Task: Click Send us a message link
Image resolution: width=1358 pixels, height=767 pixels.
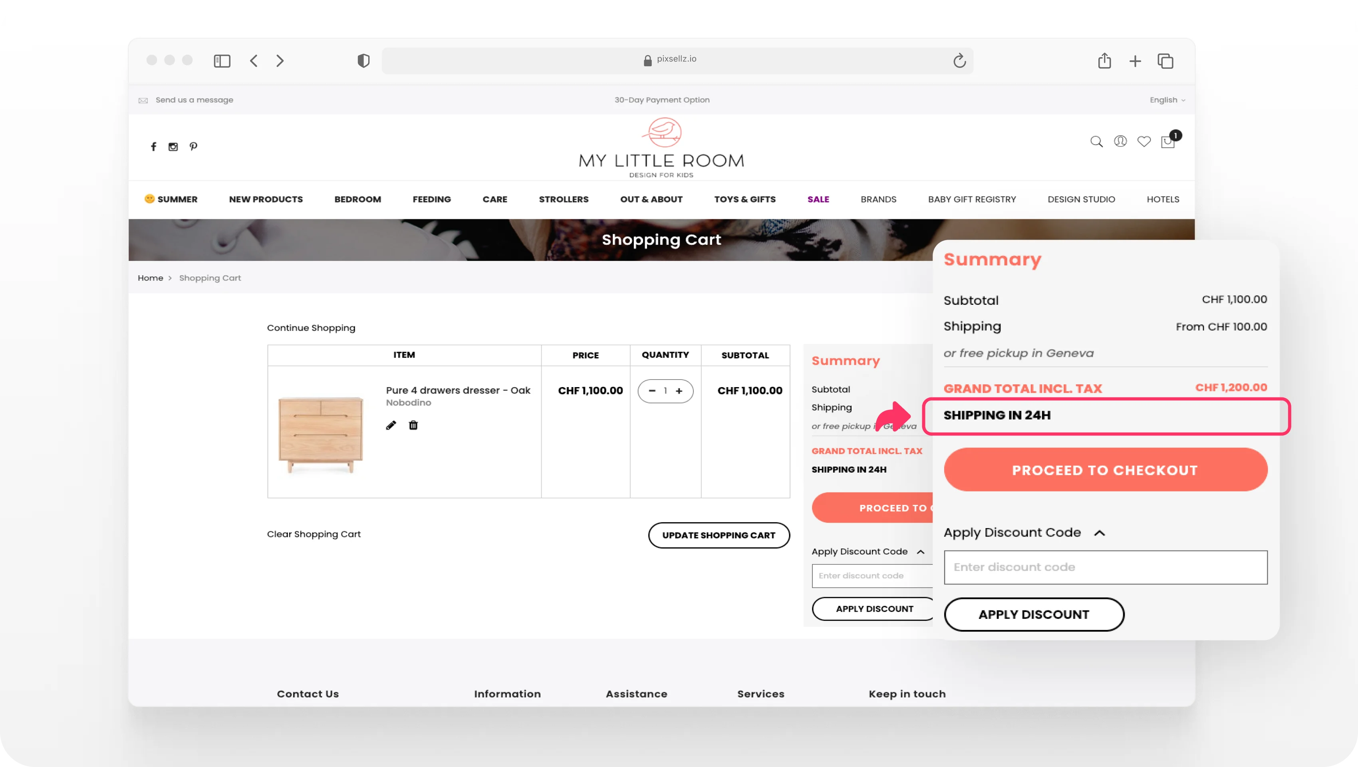Action: (x=194, y=100)
